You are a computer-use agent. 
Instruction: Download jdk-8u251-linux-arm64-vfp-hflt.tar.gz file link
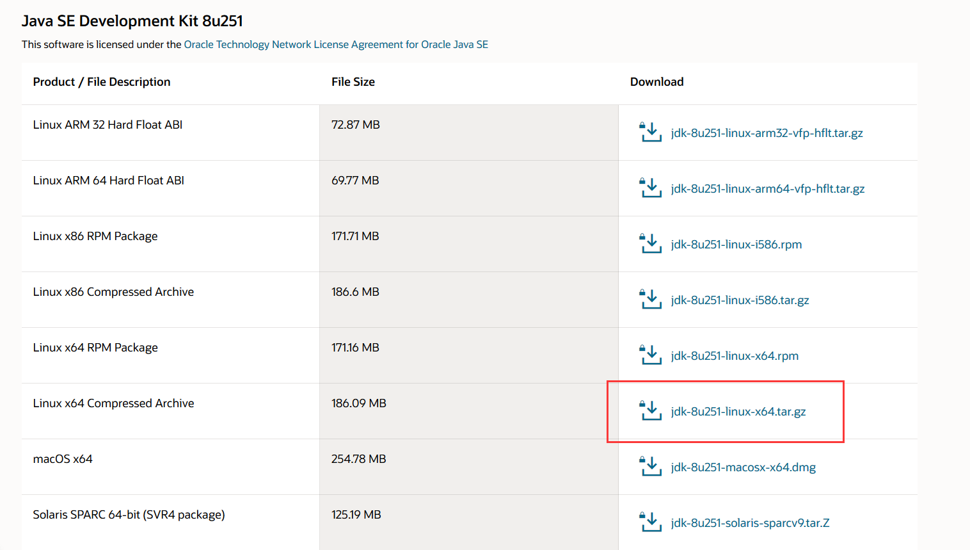point(767,189)
